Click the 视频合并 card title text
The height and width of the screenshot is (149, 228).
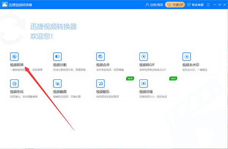click(103, 65)
